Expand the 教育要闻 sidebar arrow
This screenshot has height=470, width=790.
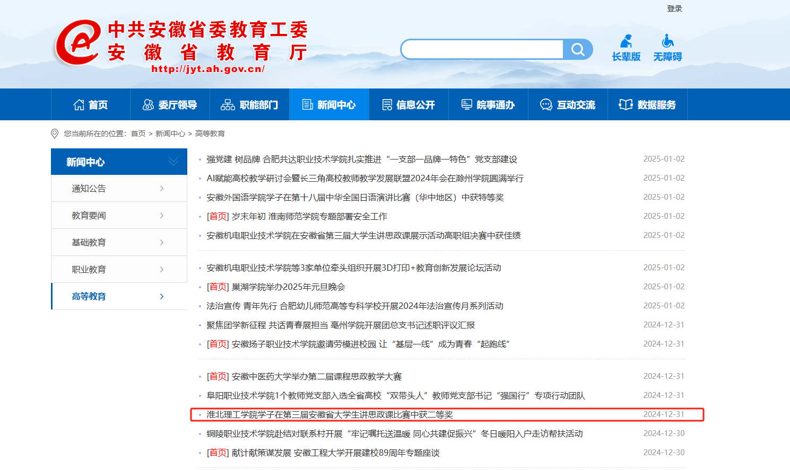coord(162,216)
